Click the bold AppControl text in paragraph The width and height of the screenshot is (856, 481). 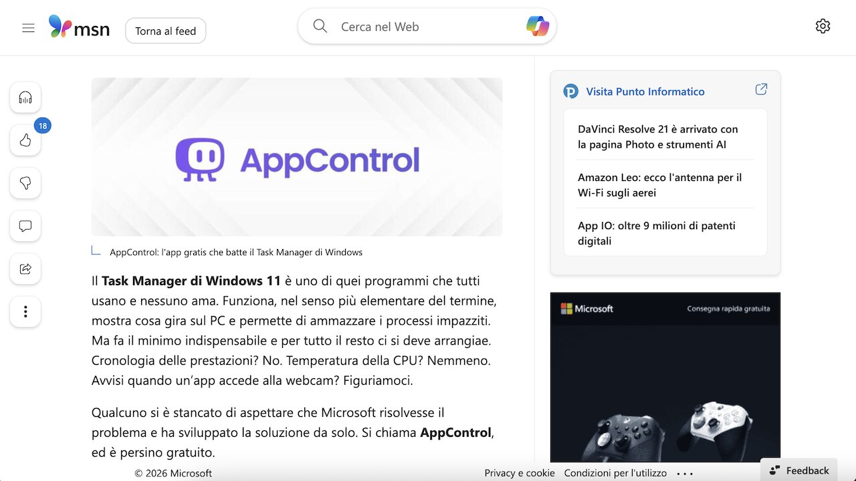pos(455,432)
